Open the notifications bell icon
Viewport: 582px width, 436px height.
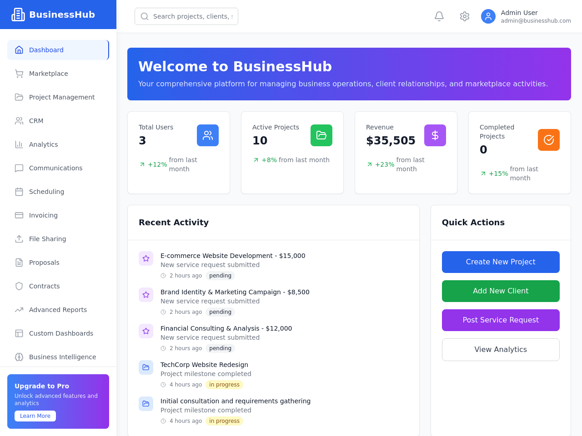click(439, 16)
